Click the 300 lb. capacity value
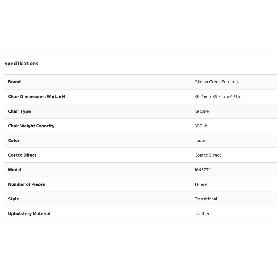277x277 pixels. (201, 126)
